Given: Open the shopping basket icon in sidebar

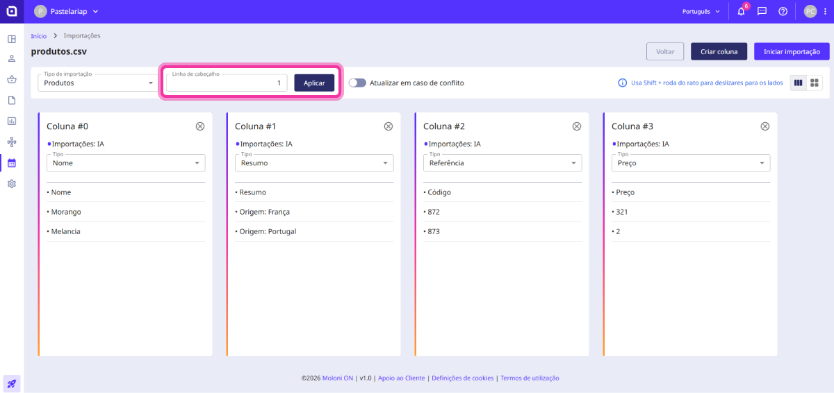Looking at the screenshot, I should pos(12,79).
